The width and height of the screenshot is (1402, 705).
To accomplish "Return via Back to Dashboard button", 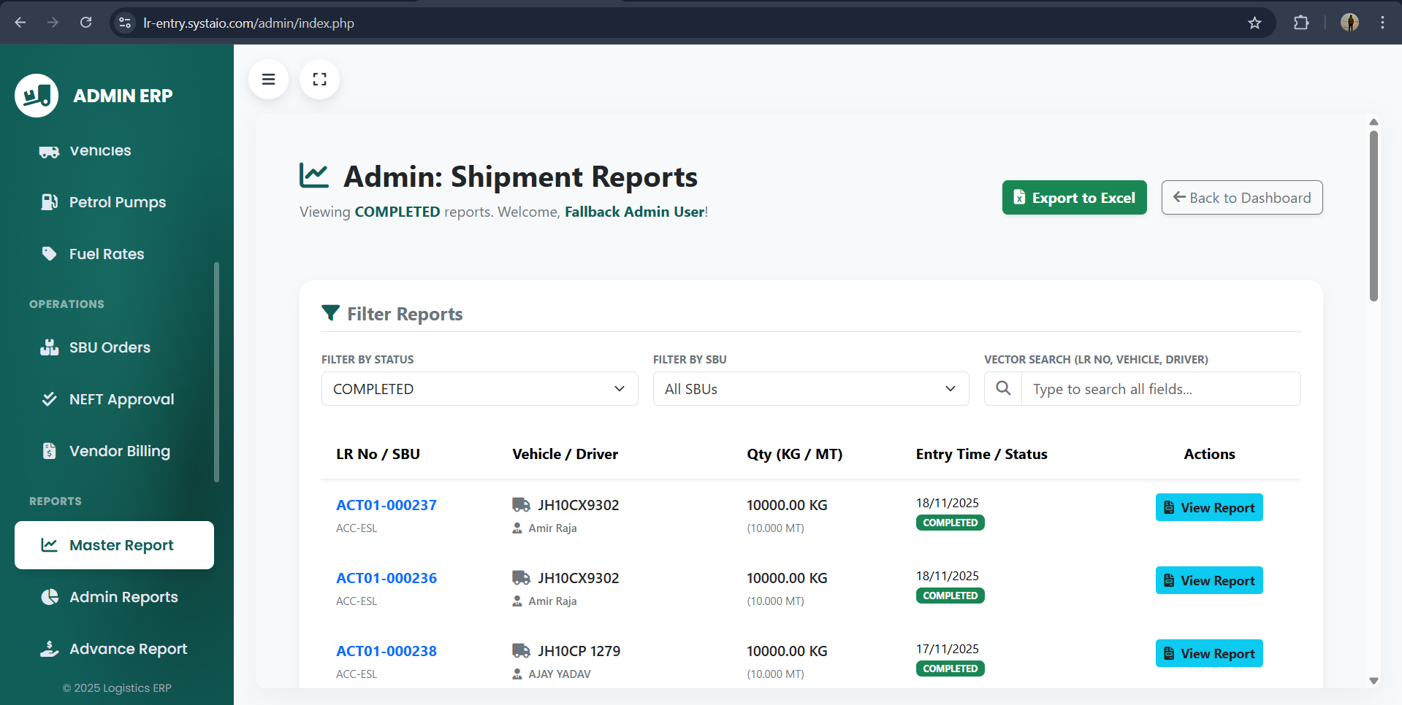I will coord(1241,198).
